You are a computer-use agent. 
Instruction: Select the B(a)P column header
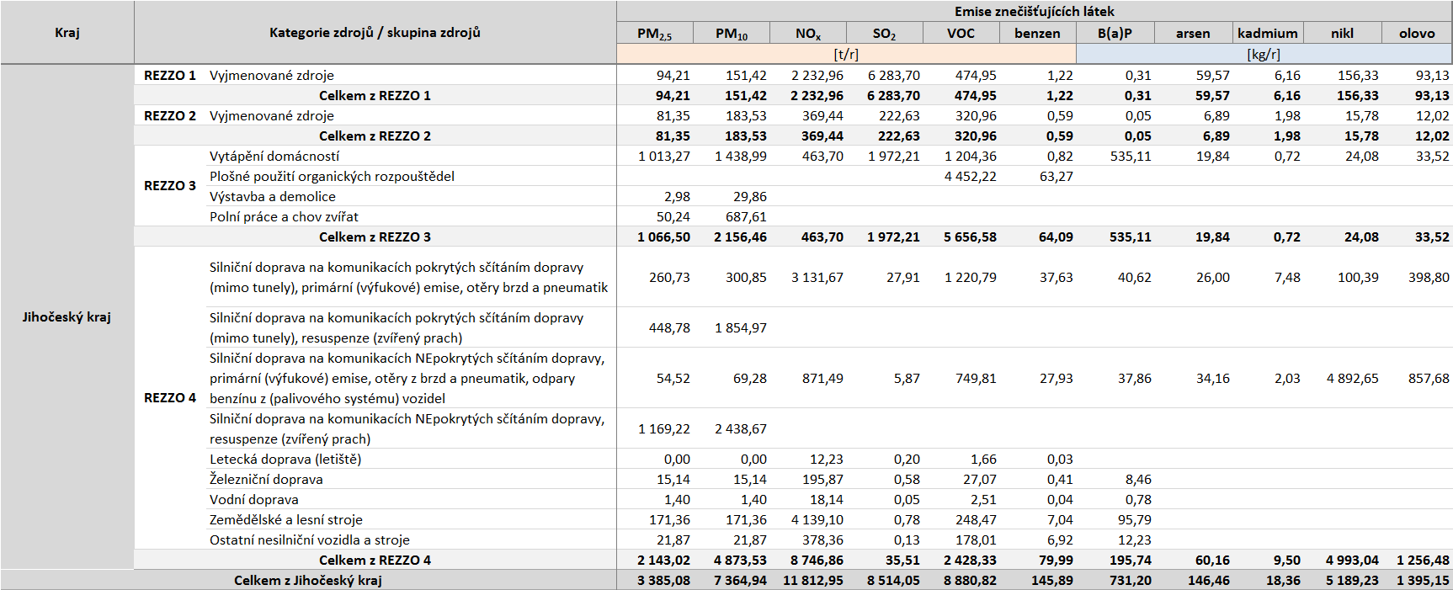1115,34
